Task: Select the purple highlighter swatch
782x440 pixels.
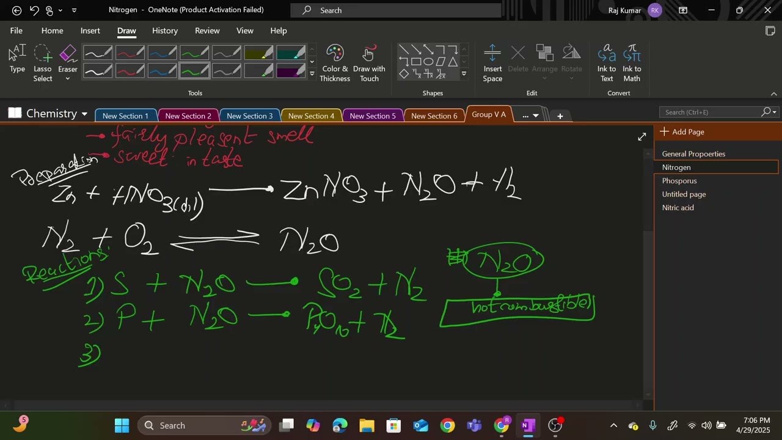Action: pos(291,71)
